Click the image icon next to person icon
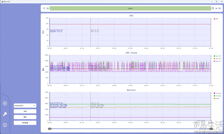 [x=48, y=8]
